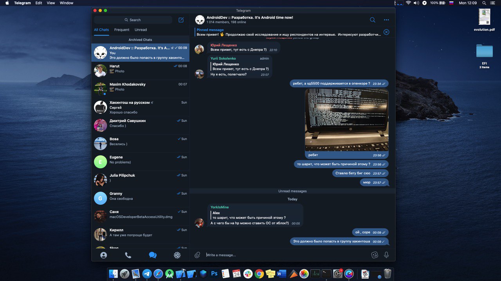Image resolution: width=501 pixels, height=281 pixels.
Task: Open the View menu
Action: [x=51, y=3]
